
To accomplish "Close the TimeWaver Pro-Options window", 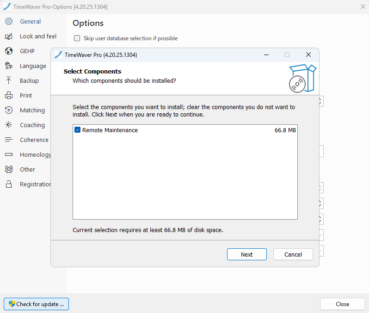I will 363,6.
